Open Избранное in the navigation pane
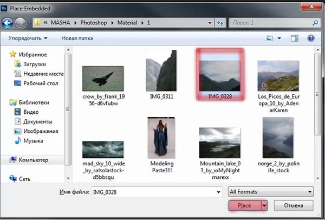 tap(32, 55)
